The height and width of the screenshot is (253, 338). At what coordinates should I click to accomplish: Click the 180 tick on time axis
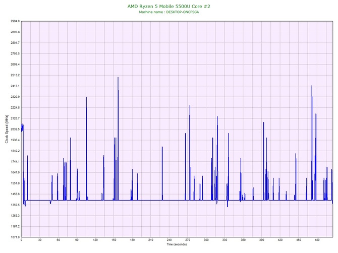[x=132, y=240]
